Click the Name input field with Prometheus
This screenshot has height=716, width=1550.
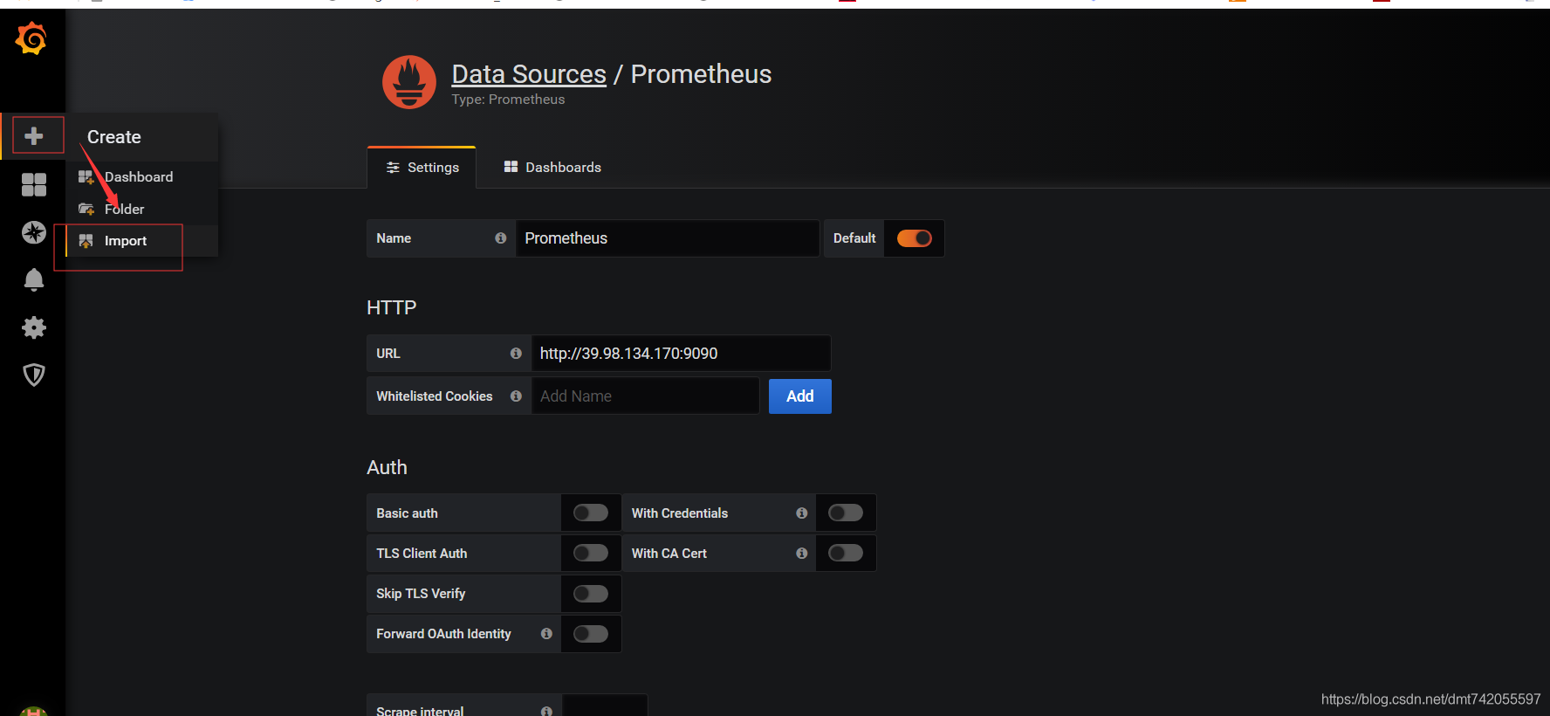coord(668,238)
